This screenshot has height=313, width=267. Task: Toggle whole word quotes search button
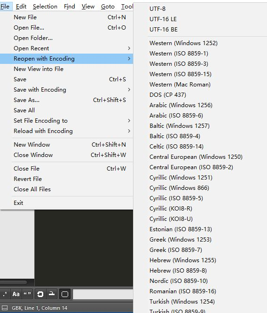pyautogui.click(x=27, y=294)
